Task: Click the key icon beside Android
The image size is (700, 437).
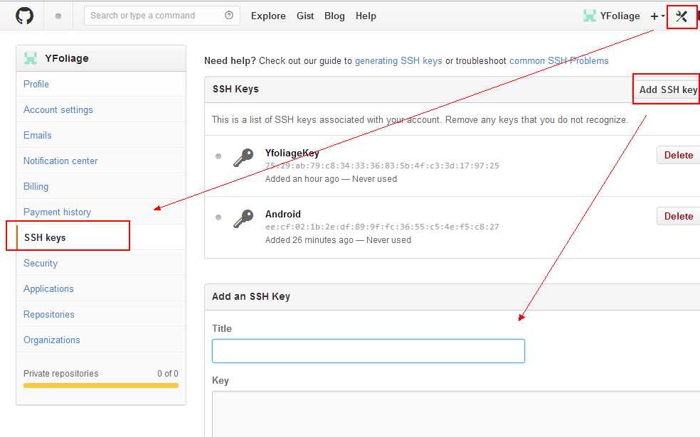Action: (x=243, y=219)
